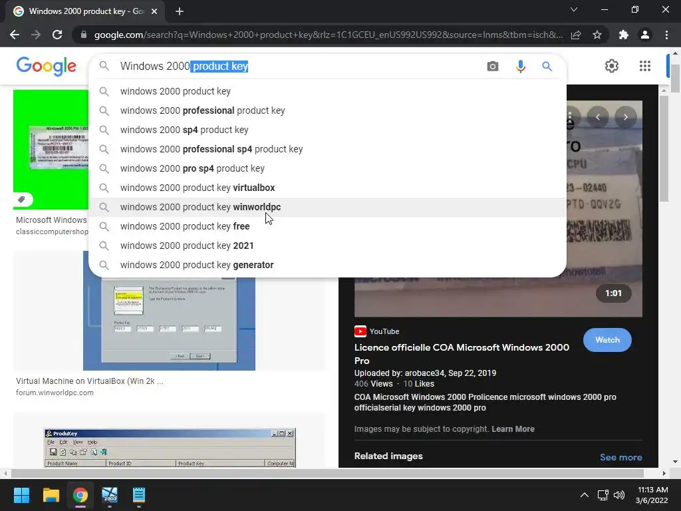Choose "windows 2000 professional sp4 product key"
Screen dimensions: 681x511
pos(327,149)
